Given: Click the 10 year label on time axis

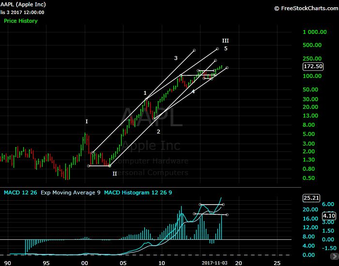Looking at the screenshot, I should point(161,263).
